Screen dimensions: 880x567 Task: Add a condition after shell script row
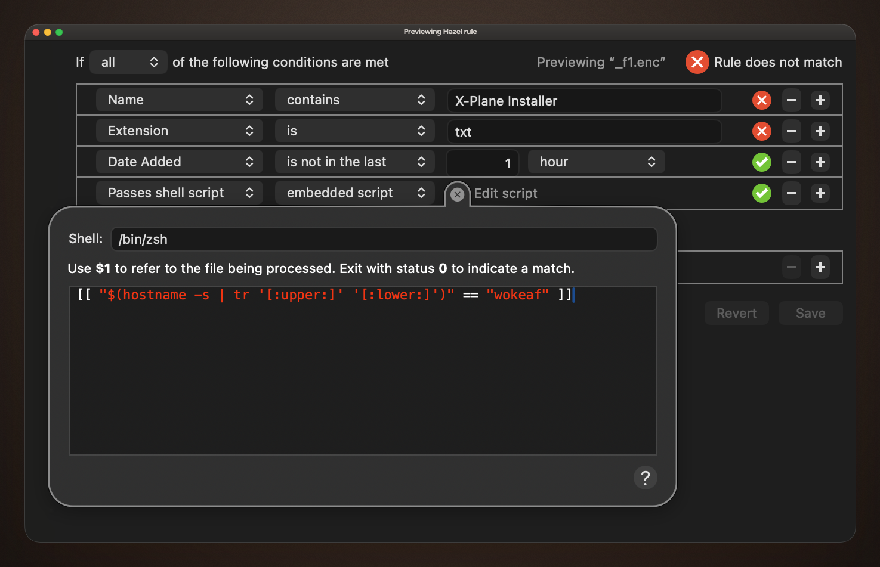[820, 193]
